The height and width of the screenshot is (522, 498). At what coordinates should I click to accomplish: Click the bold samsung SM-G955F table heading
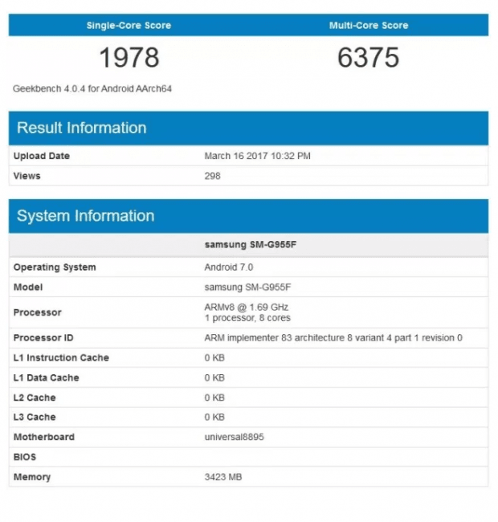251,245
